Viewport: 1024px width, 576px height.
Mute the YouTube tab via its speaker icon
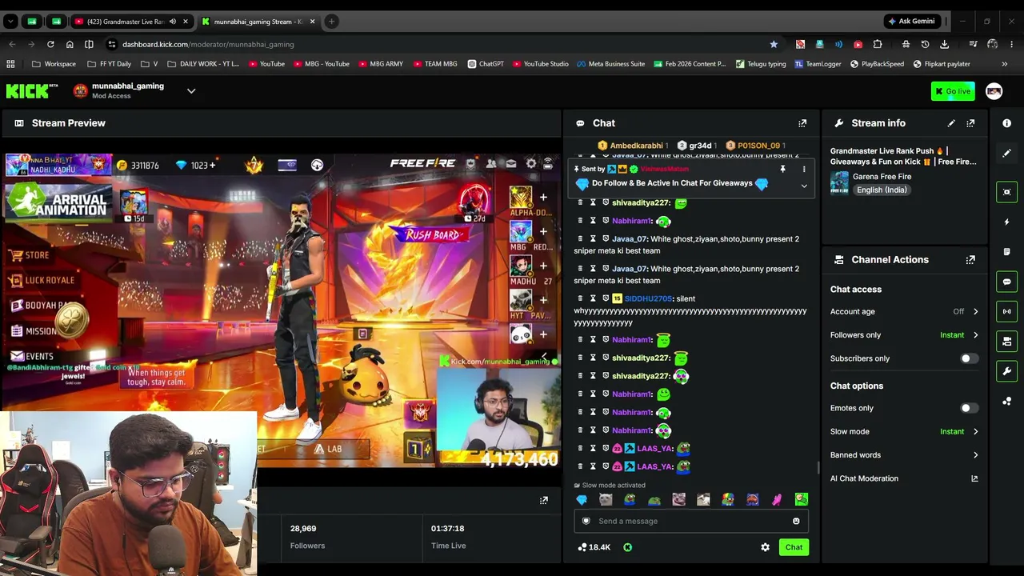click(x=172, y=22)
